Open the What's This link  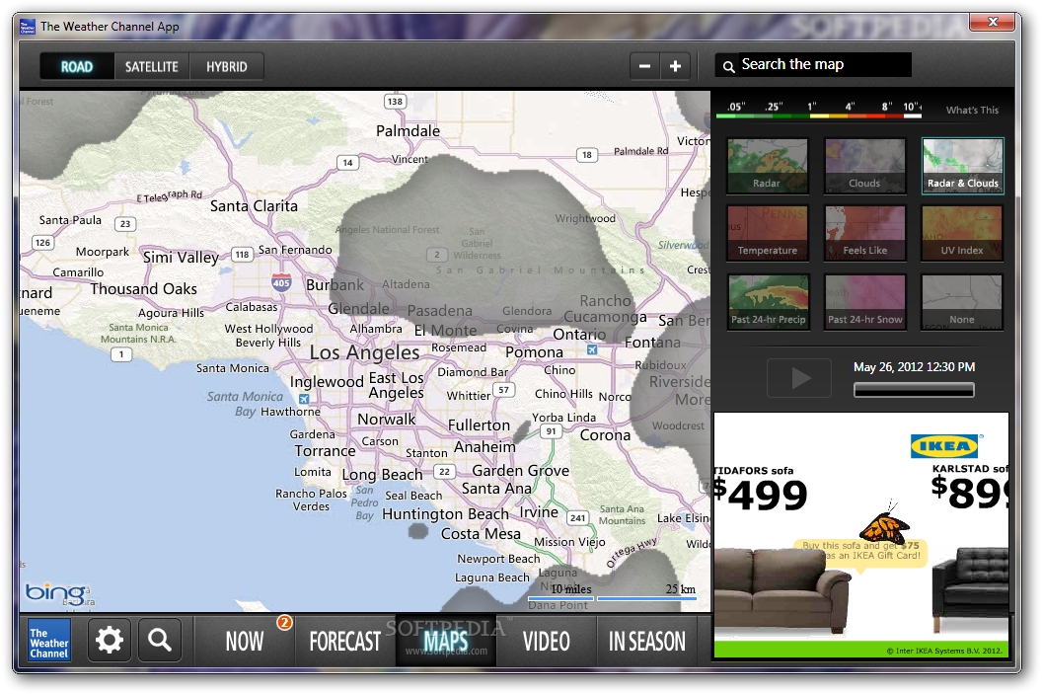coord(972,110)
